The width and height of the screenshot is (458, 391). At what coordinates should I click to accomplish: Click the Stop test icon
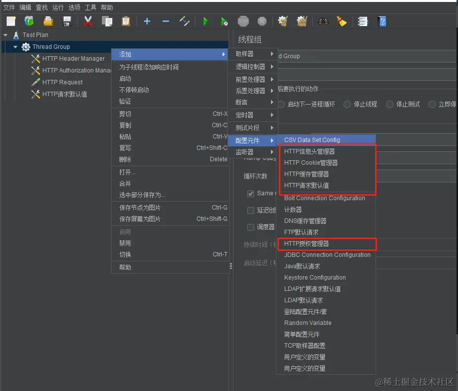tap(243, 21)
